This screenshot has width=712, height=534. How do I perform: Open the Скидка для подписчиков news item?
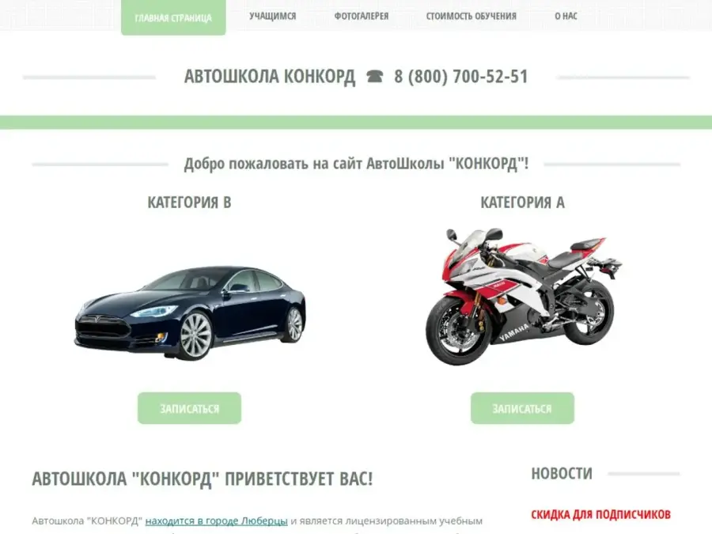click(600, 514)
